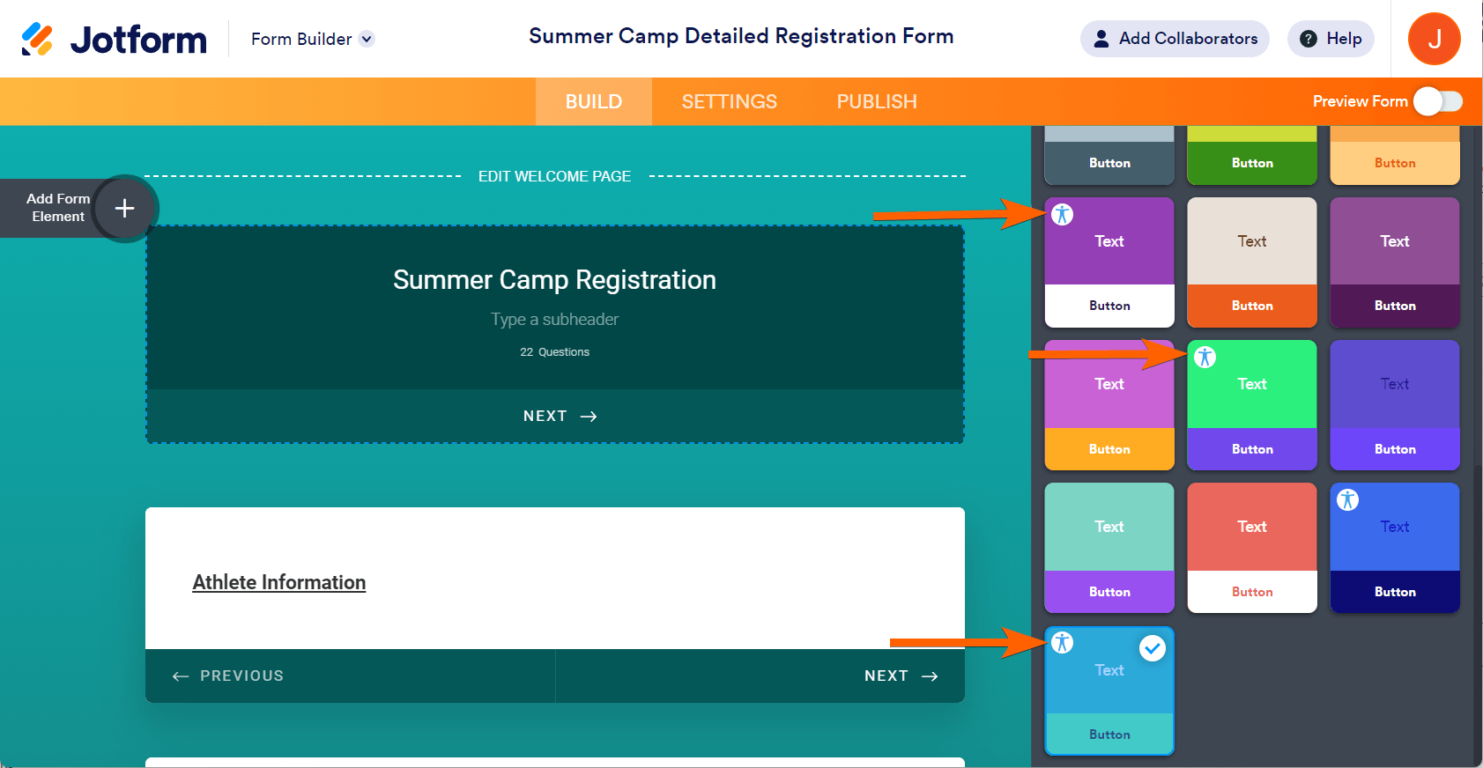1483x768 pixels.
Task: Switch to the SETTINGS tab
Action: 729,101
